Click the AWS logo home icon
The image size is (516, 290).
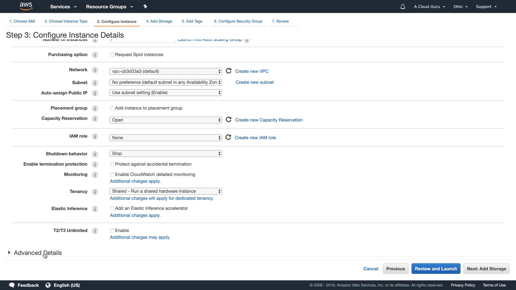26,6
